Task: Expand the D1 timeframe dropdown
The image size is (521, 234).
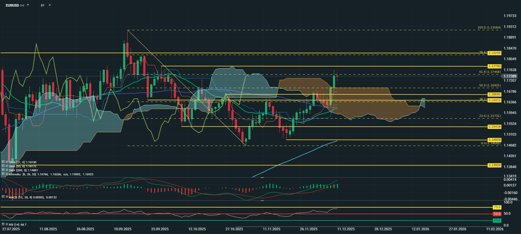Action: tap(50, 5)
